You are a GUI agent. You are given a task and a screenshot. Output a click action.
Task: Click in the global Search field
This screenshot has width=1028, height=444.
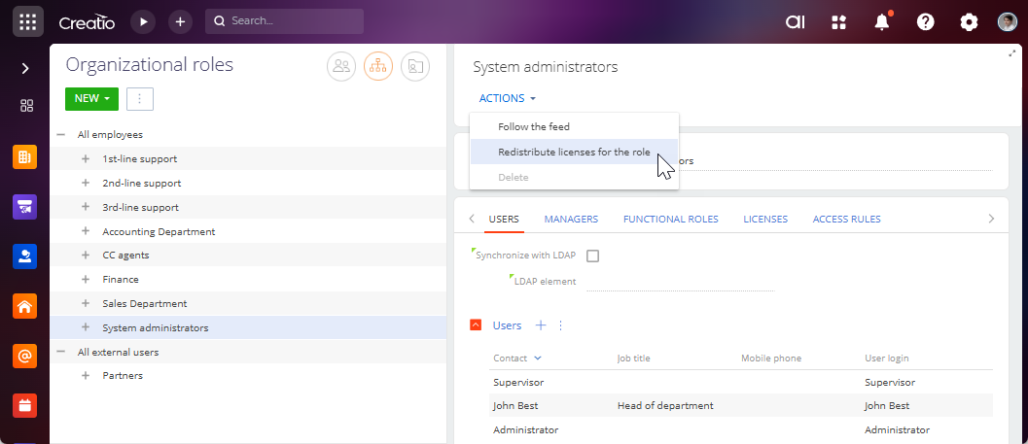pyautogui.click(x=292, y=21)
